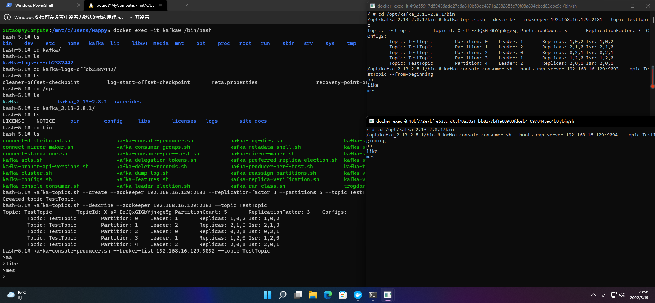Viewport: 655px width, 303px height.
Task: Open Windows Terminal taskbar icon
Action: [373, 295]
